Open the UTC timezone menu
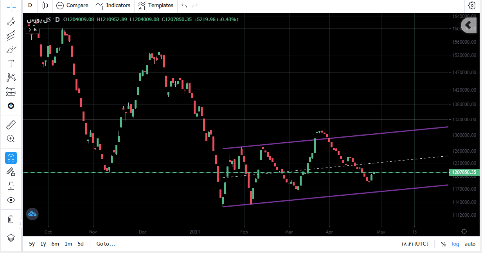Viewport: 482px width, 253px height. (415, 244)
